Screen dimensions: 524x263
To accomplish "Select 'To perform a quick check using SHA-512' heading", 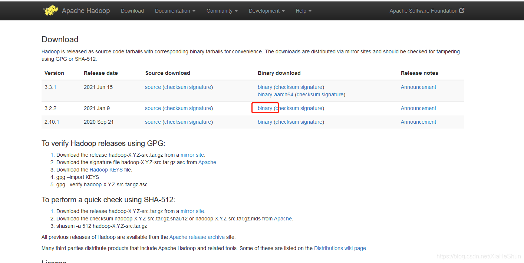I will pos(108,200).
